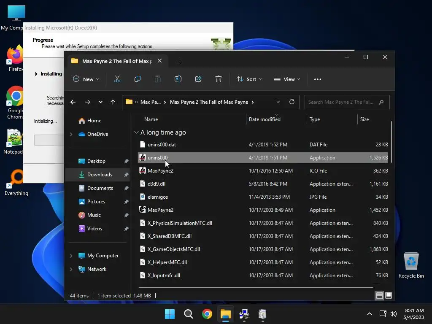Open the Windows Start menu
The image size is (432, 324).
coord(170,314)
